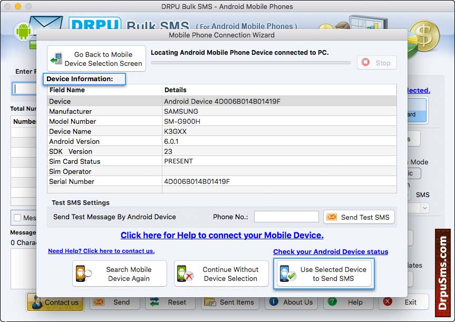Select Android Version 6.0.1 value
Viewport: 455px width, 322px height.
click(x=171, y=141)
